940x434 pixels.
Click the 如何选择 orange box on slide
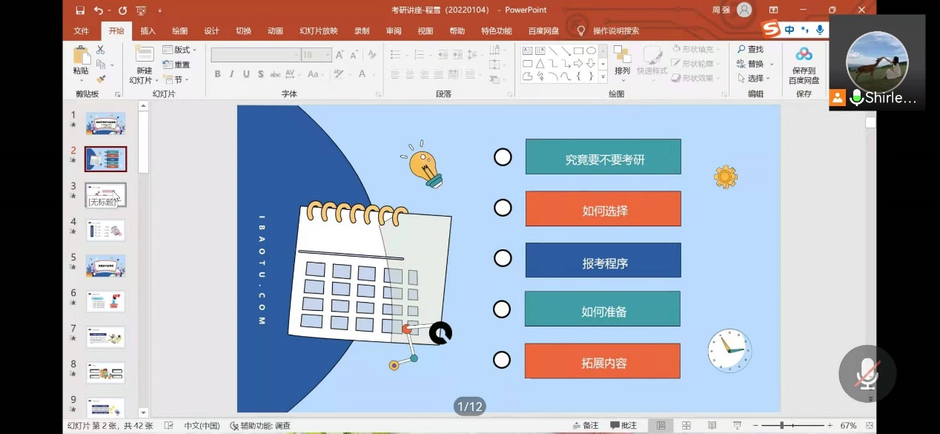pos(603,209)
